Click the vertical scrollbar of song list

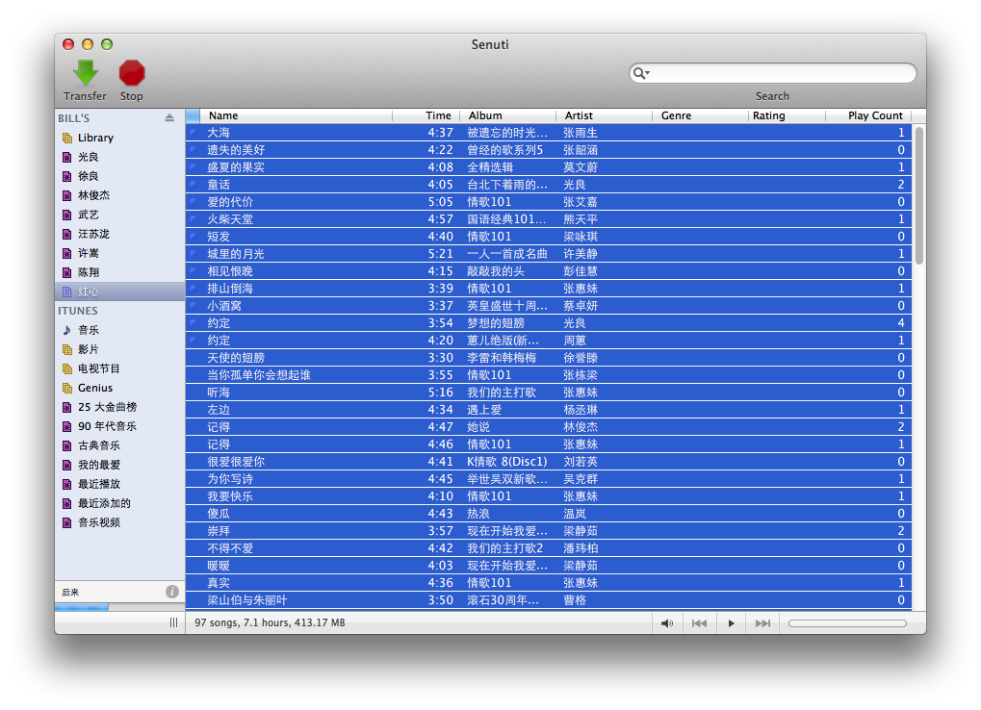click(919, 195)
